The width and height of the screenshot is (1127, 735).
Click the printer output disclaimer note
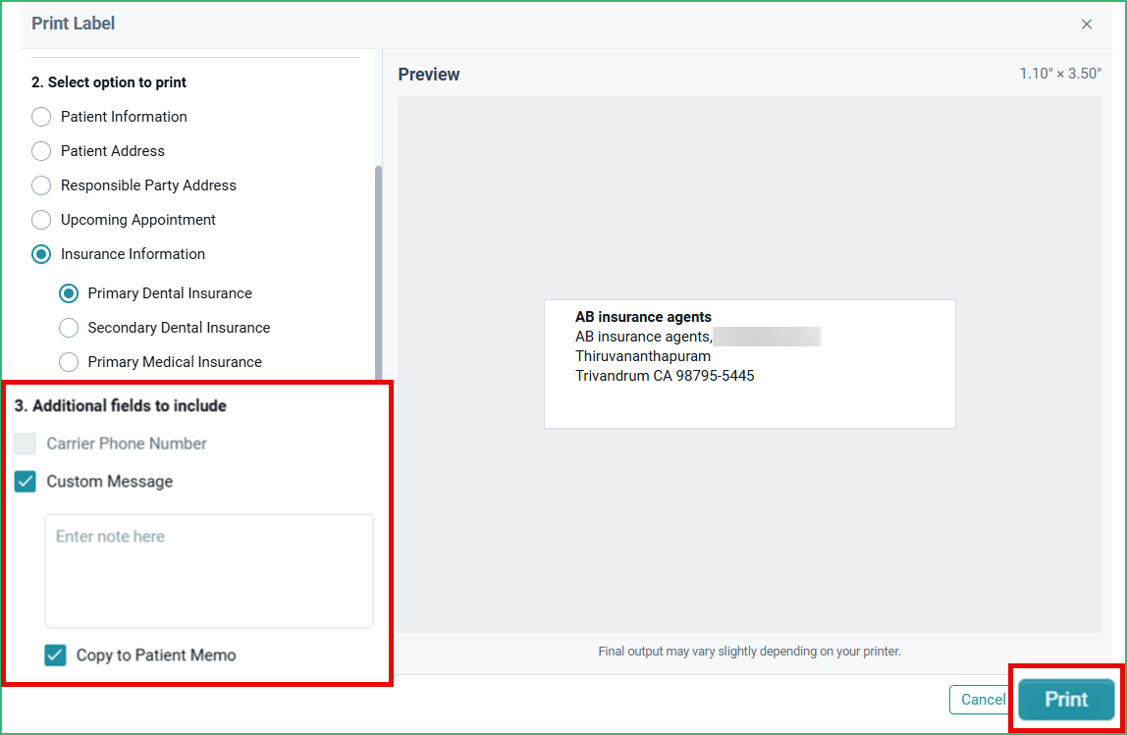click(x=750, y=652)
